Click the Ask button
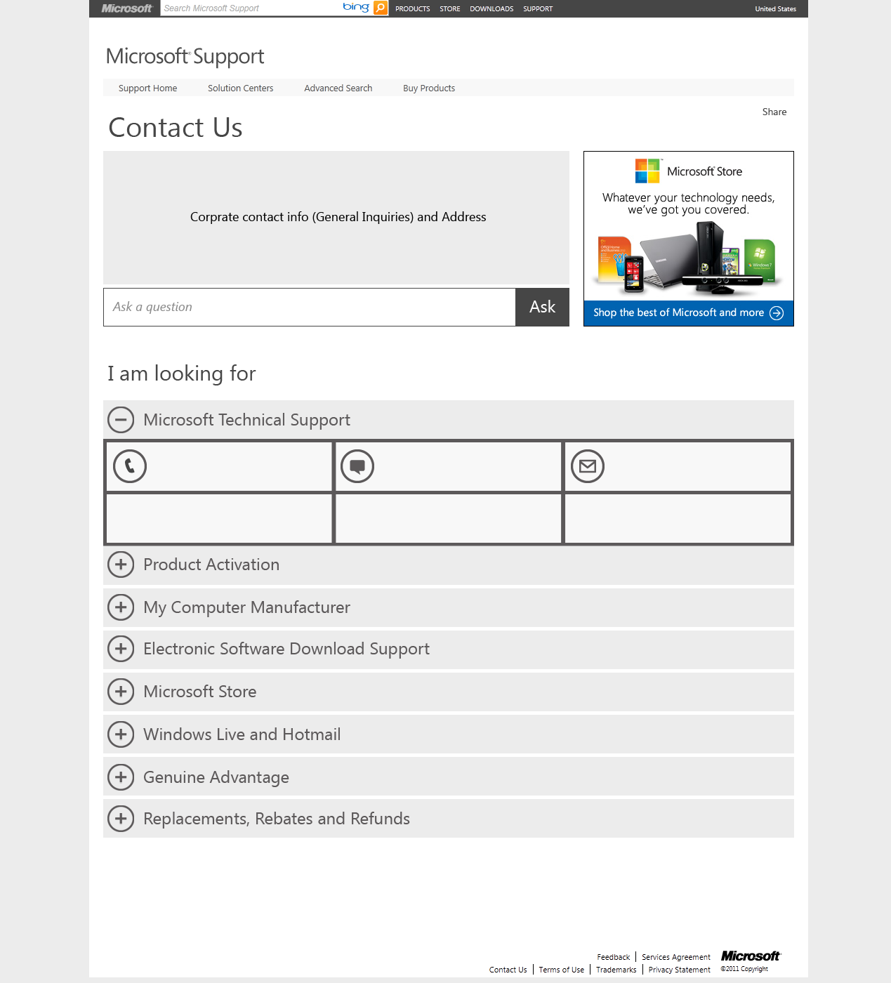Screen dimensions: 891x983 pos(542,307)
